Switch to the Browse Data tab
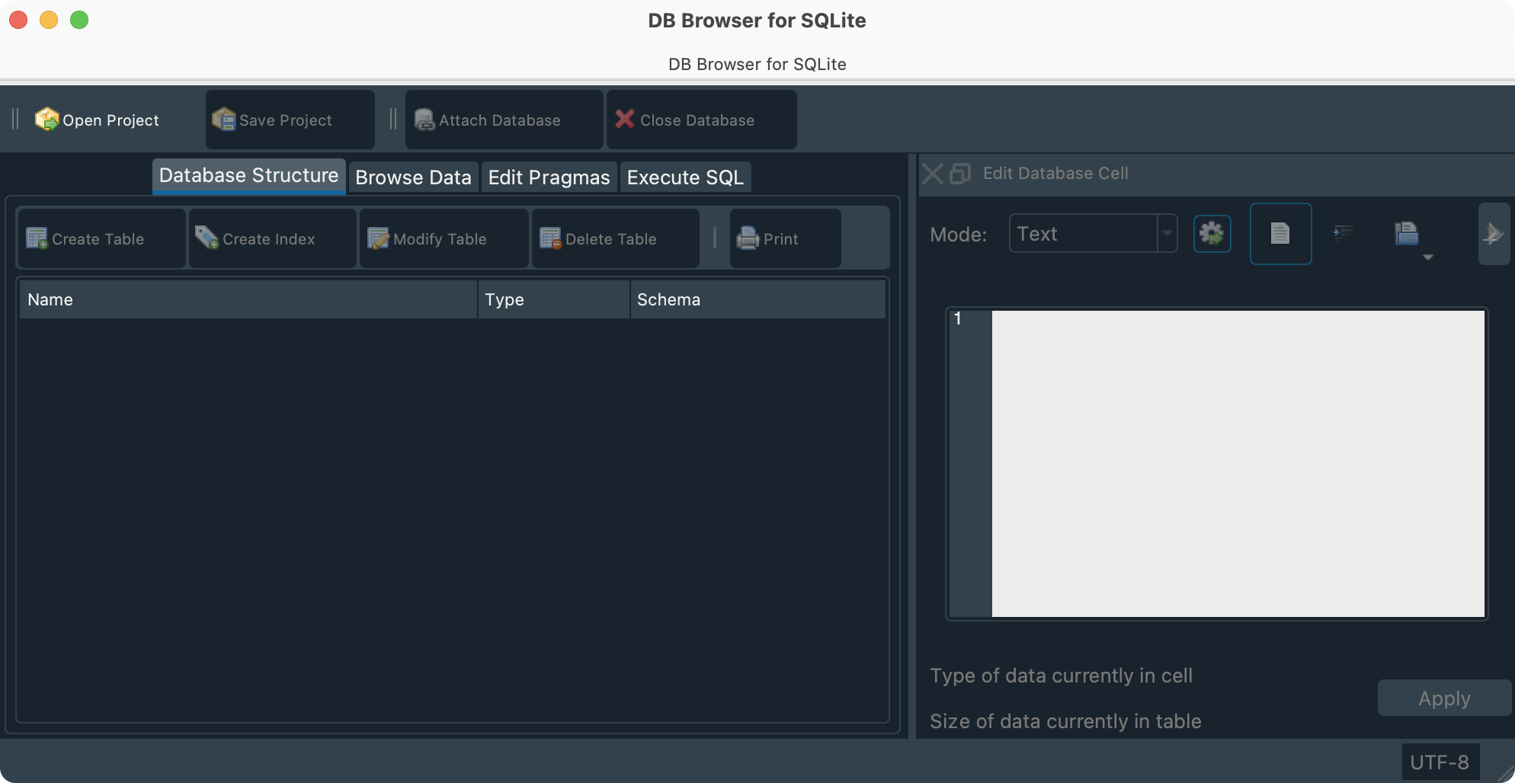 tap(413, 177)
